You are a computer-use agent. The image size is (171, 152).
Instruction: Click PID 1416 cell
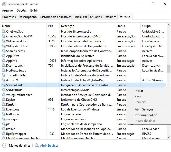(51, 109)
